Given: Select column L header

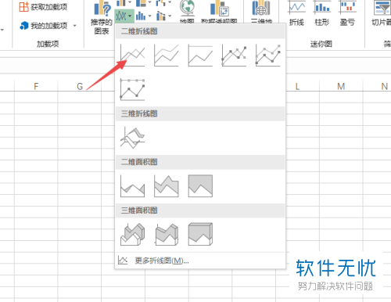Looking at the screenshot, I should pyautogui.click(x=297, y=86).
